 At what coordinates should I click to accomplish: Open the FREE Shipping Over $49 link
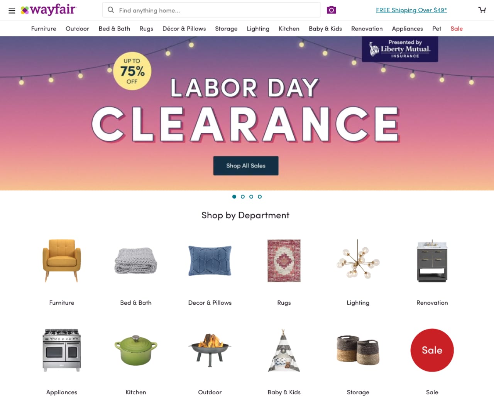411,10
